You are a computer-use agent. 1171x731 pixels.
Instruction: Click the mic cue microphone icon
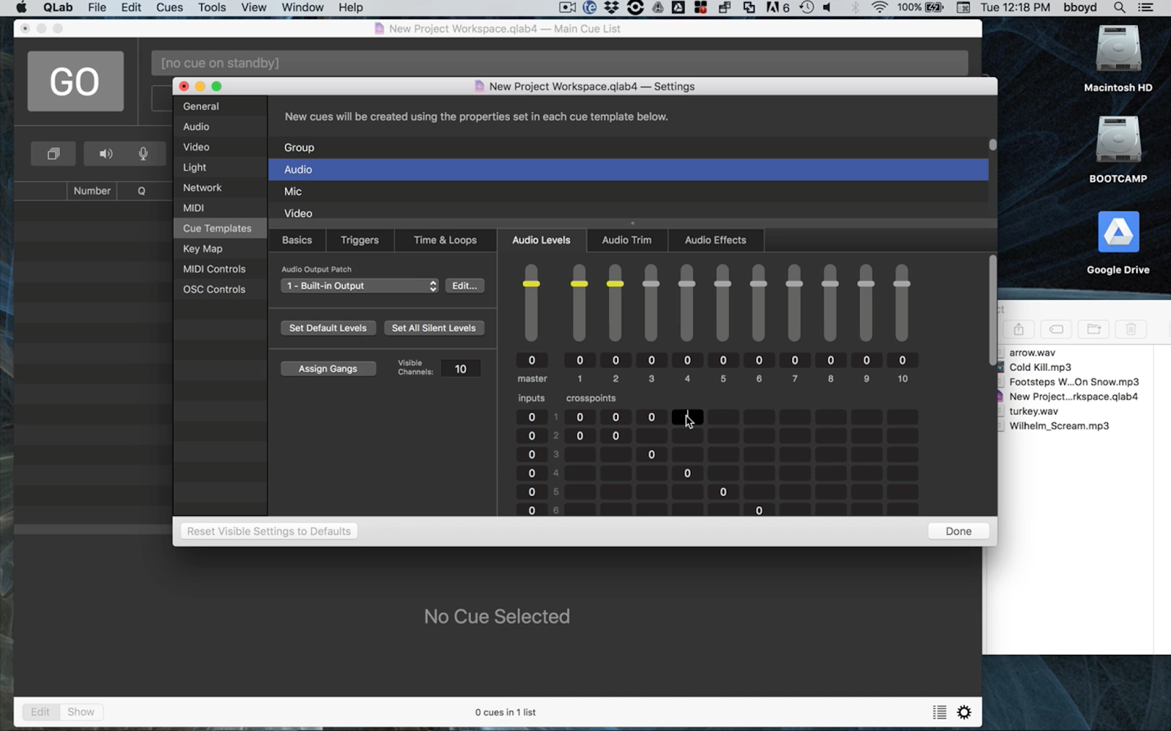click(143, 154)
